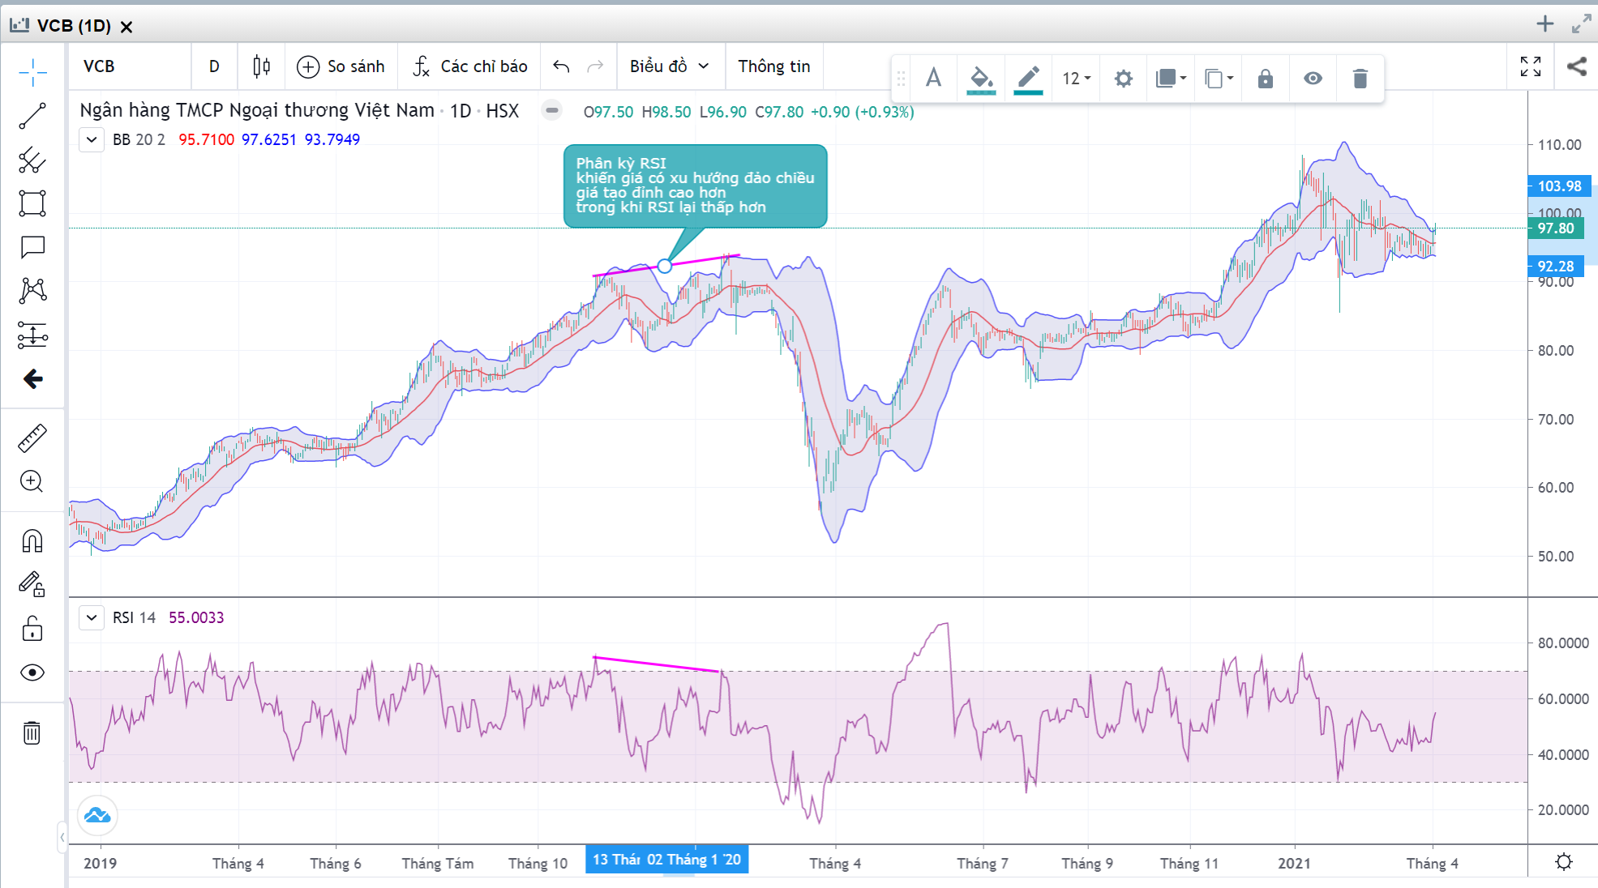Screen dimensions: 1598x888
Task: Click the RSI 14 indicator label
Action: tap(134, 617)
